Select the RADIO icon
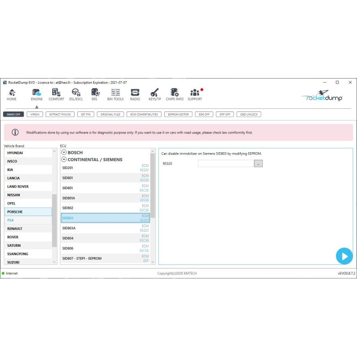 pyautogui.click(x=135, y=93)
